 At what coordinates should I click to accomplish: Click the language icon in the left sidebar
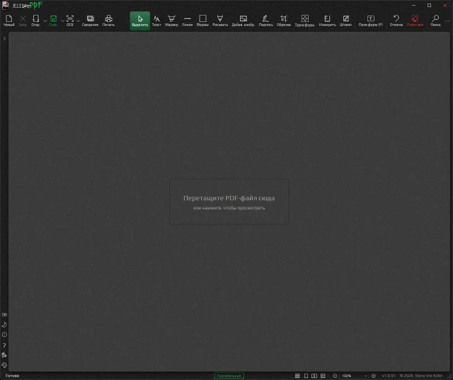click(x=4, y=355)
